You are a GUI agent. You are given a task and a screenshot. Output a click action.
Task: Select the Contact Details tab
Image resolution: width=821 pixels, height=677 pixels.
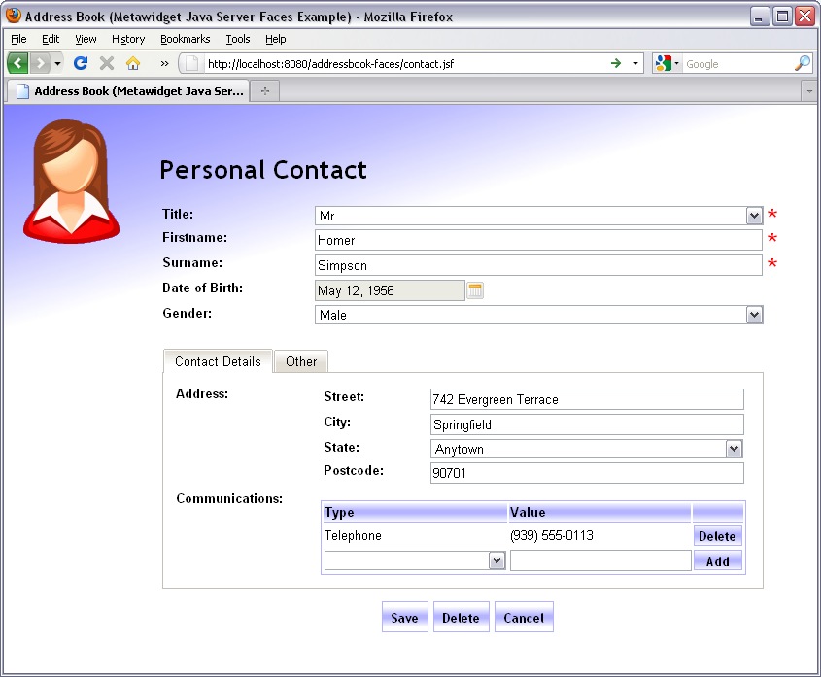[217, 360]
